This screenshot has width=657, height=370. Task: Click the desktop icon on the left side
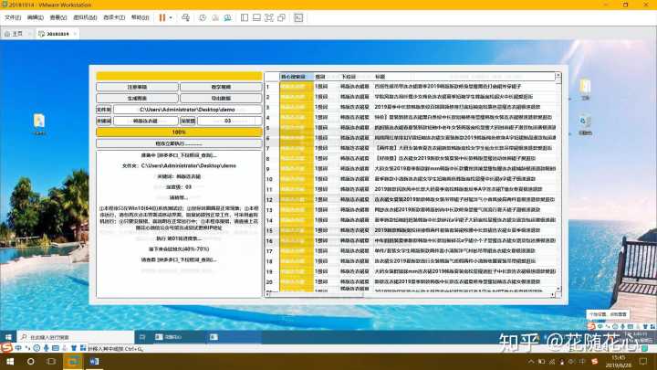(x=40, y=122)
